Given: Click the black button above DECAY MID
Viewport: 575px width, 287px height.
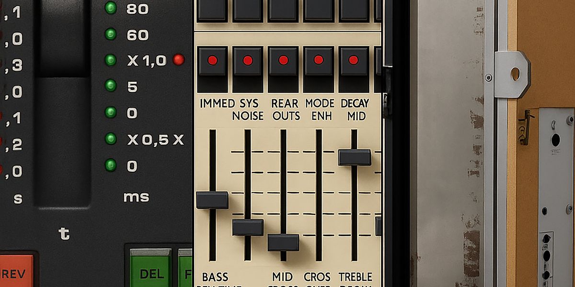Looking at the screenshot, I should tap(354, 10).
